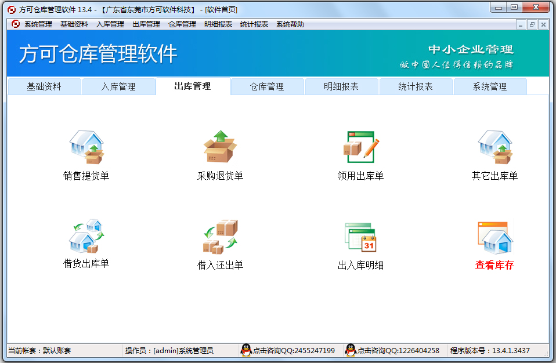Switch to the 基础资料 tab

(44, 87)
